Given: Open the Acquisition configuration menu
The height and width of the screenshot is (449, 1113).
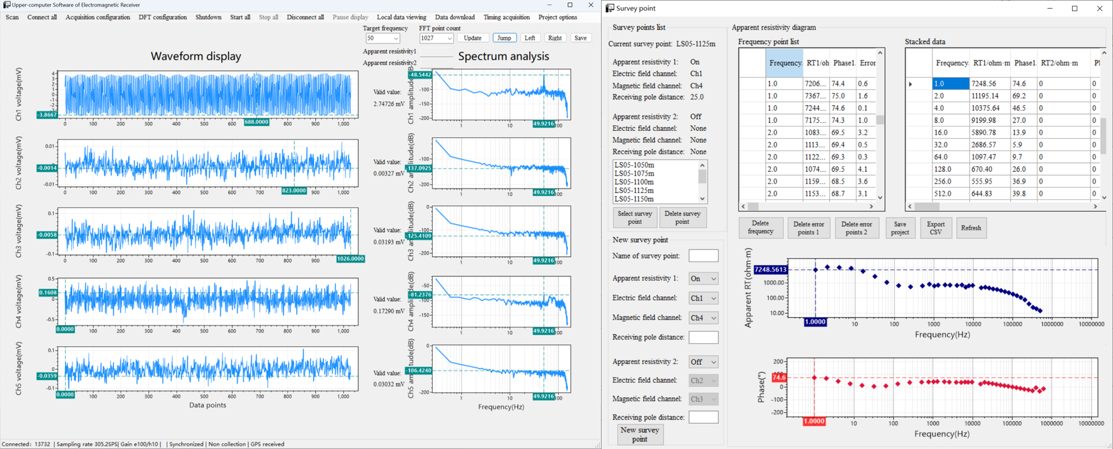Looking at the screenshot, I should click(x=97, y=17).
